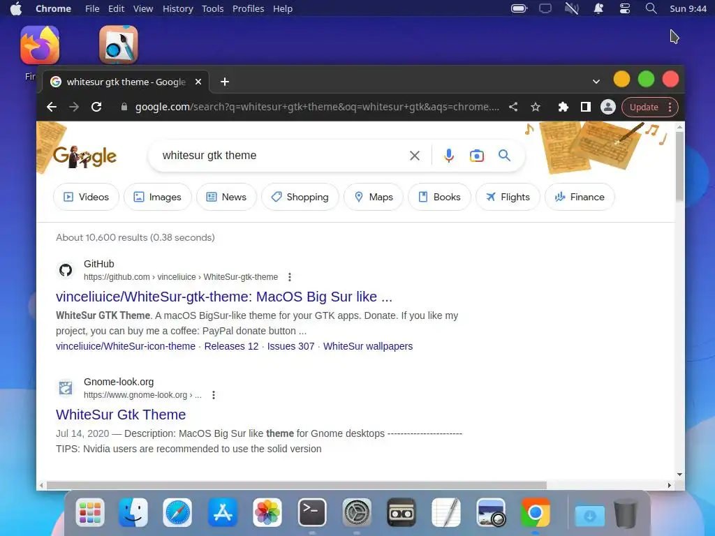The width and height of the screenshot is (715, 536).
Task: Select the Finance filter chip
Action: [x=580, y=197]
